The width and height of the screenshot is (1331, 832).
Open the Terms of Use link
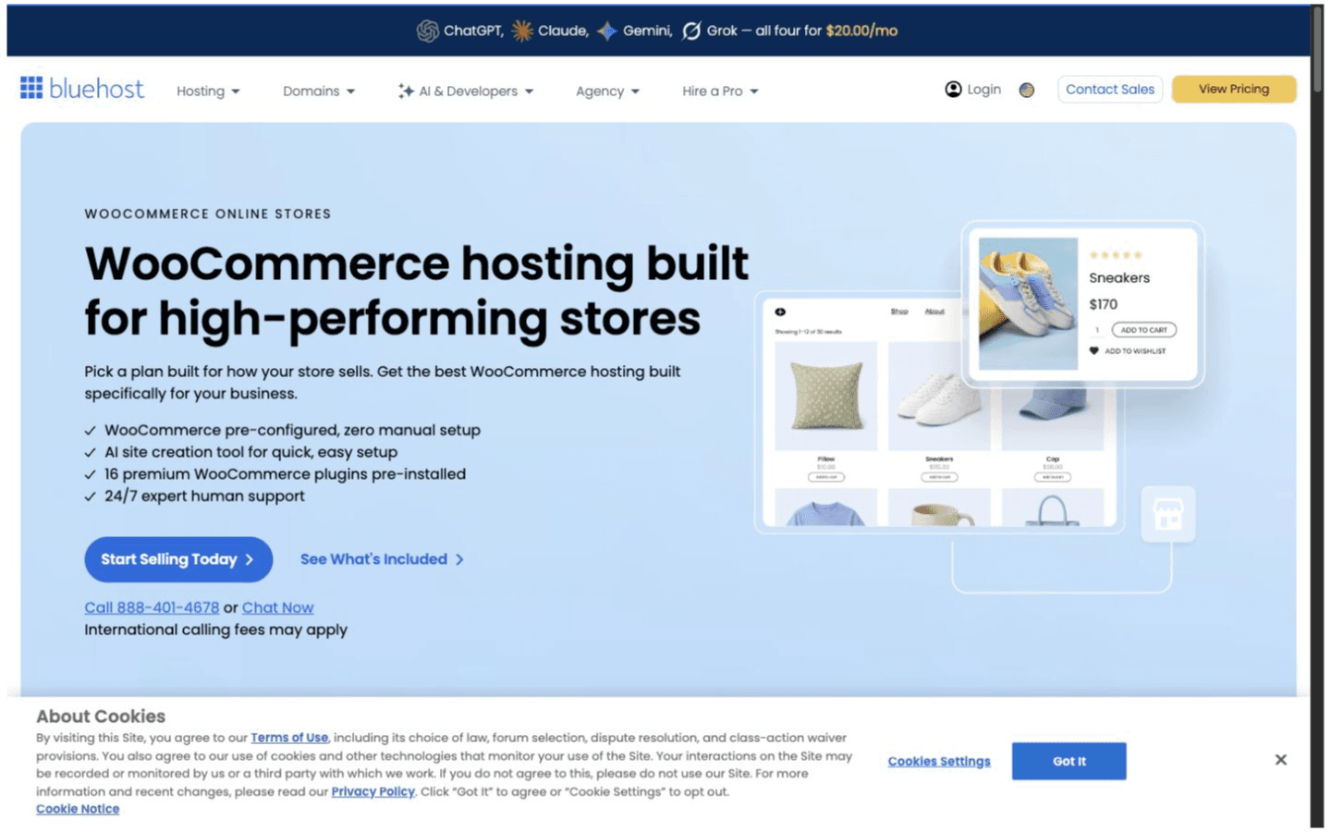point(289,738)
